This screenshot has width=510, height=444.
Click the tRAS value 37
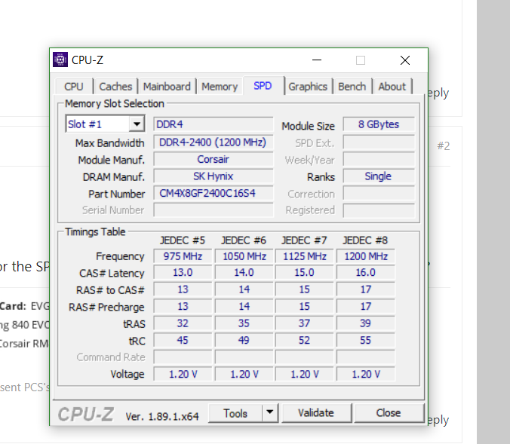tap(305, 323)
